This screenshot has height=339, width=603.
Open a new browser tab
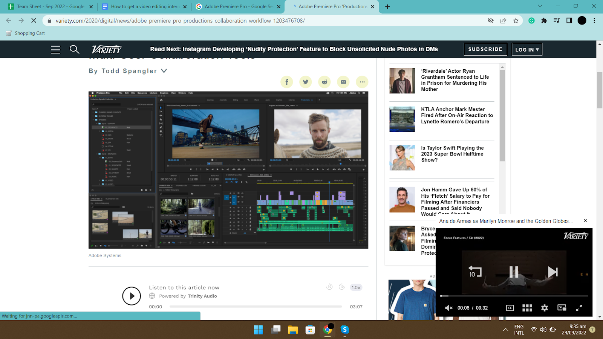click(387, 7)
